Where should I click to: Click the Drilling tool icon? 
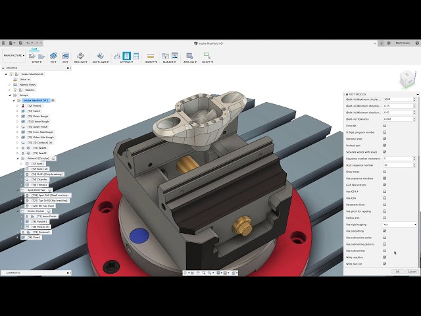(x=80, y=56)
